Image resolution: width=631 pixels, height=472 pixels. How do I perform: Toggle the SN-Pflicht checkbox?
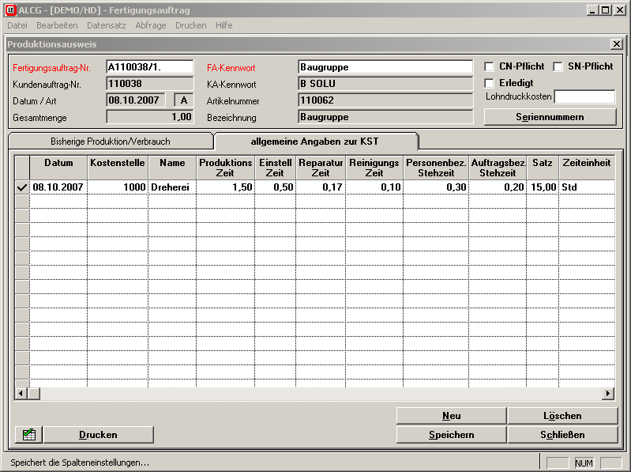click(558, 67)
